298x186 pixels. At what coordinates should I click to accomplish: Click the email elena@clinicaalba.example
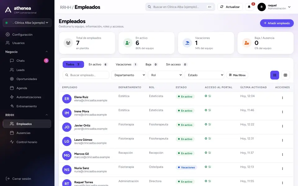[91, 100]
